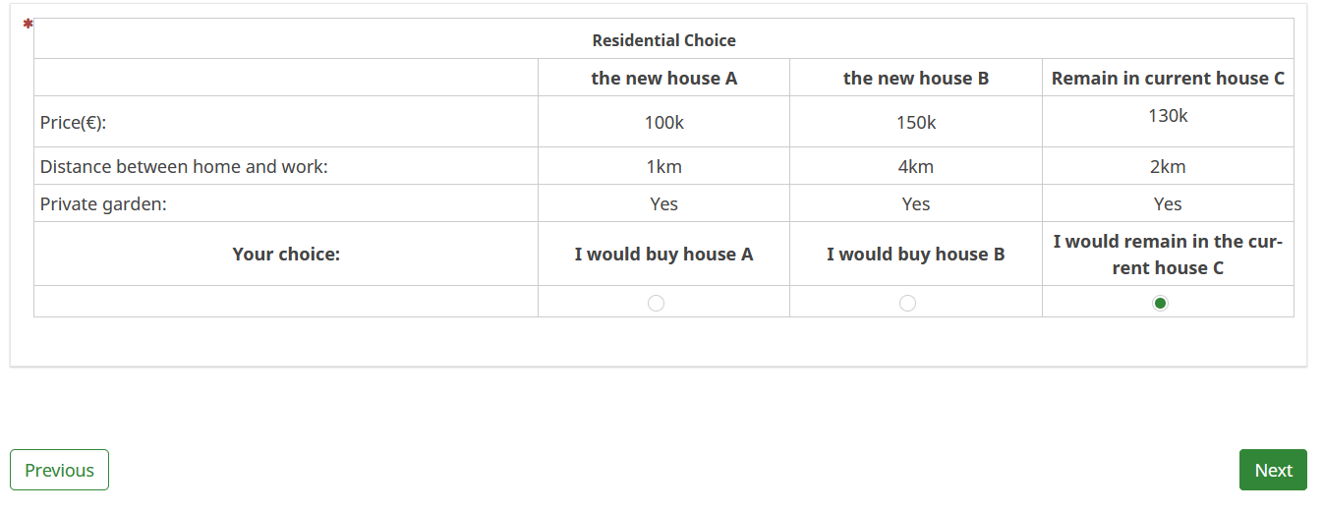
Task: Select the house B radio button
Action: coord(908,303)
